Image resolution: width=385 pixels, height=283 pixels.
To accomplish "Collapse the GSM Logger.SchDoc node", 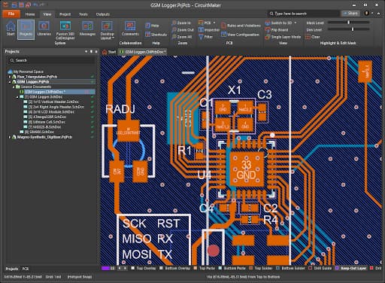I will 17,97.
